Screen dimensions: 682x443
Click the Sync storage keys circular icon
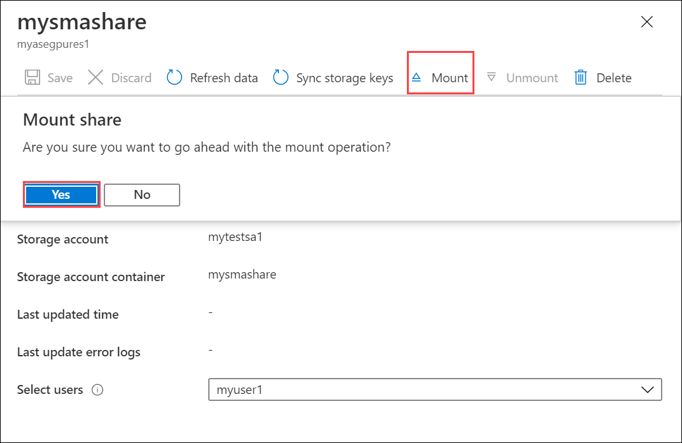tap(281, 78)
